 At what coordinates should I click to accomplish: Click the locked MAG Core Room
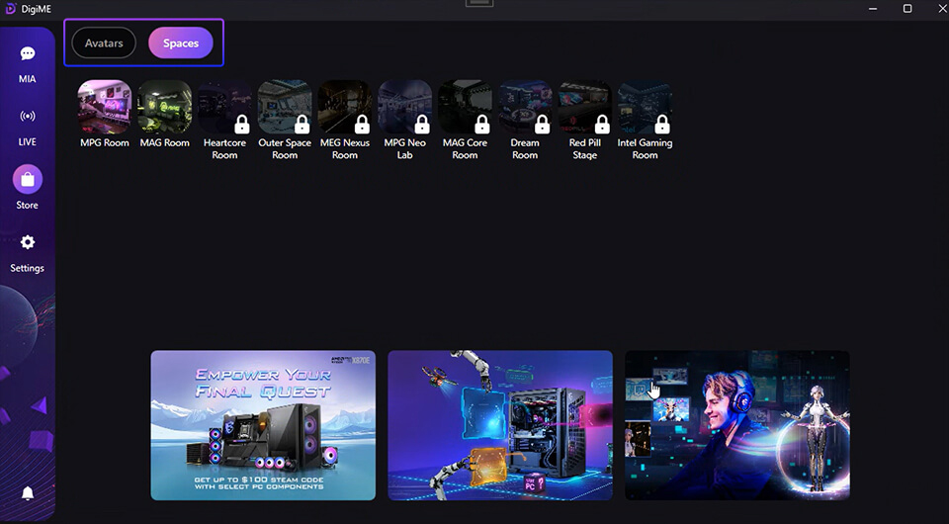click(x=465, y=107)
